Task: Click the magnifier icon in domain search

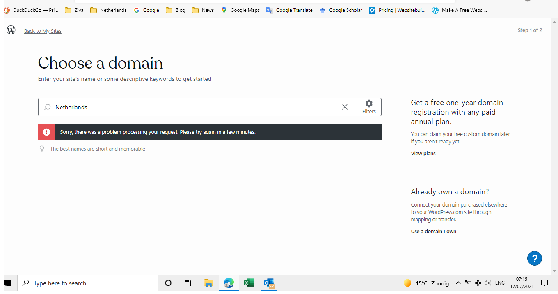Action: [x=48, y=107]
